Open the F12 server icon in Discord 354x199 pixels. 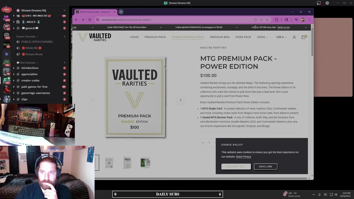coord(7,62)
